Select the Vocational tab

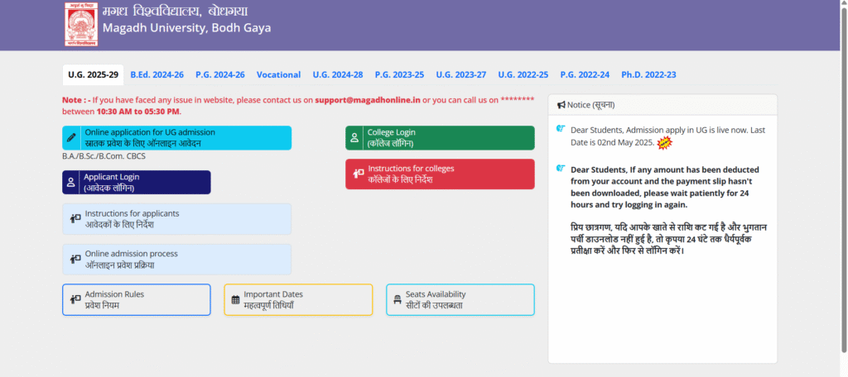coord(278,74)
